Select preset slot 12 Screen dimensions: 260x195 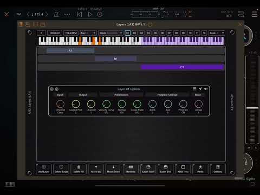204,33
